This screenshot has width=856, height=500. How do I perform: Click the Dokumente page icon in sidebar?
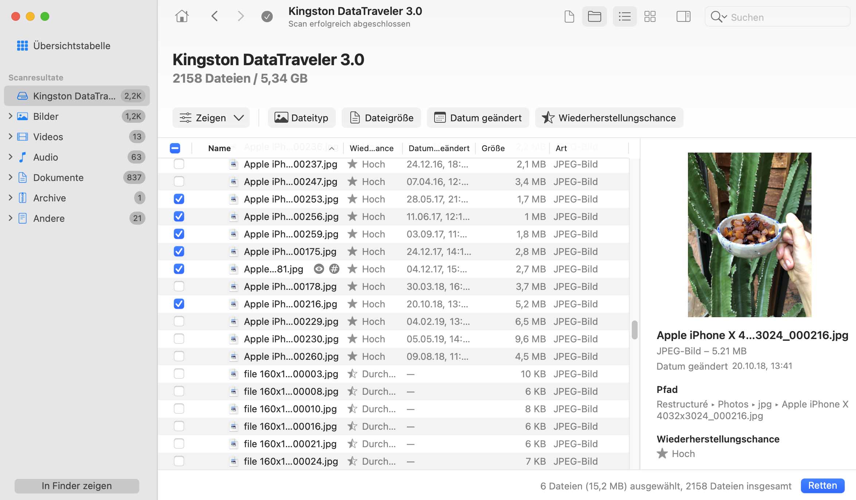[23, 177]
